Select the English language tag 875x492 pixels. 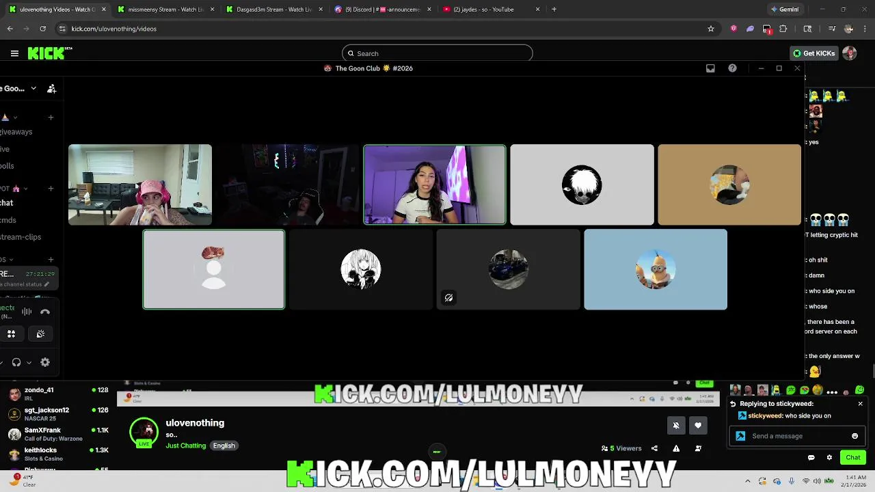[224, 446]
